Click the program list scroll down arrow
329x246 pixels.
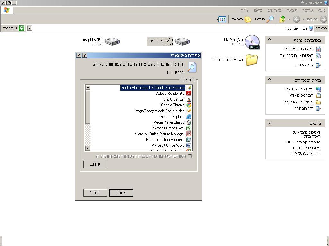click(88, 148)
